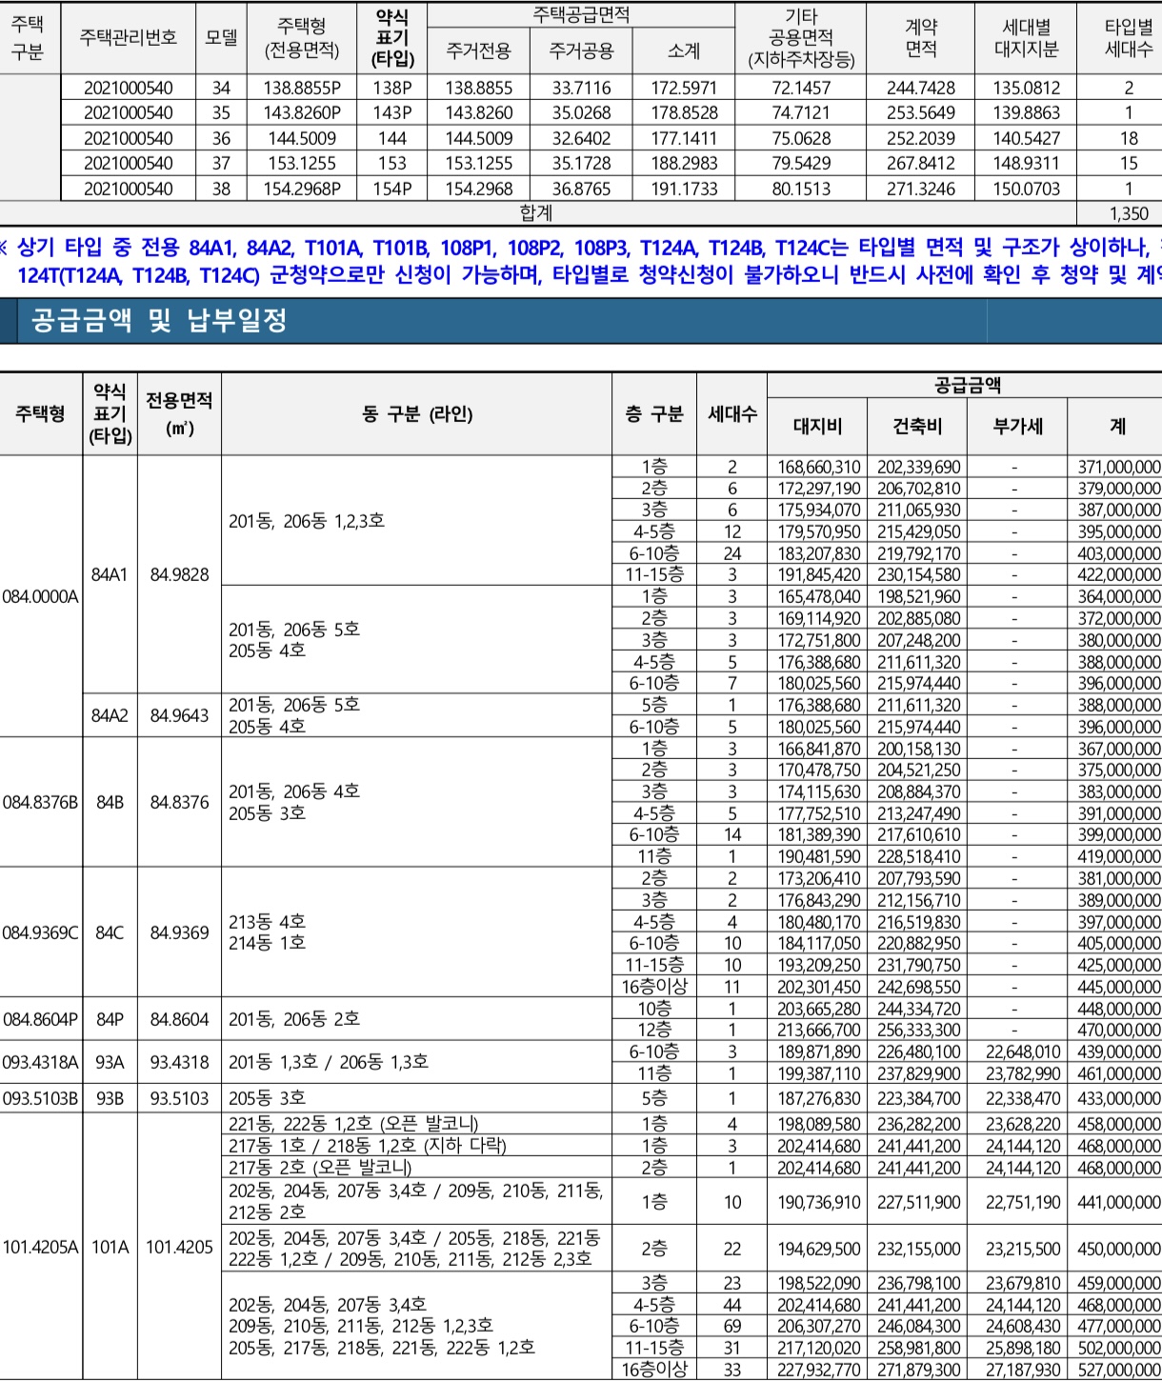The width and height of the screenshot is (1162, 1382).
Task: Select the '주택공급면적' header cell
Action: click(581, 14)
